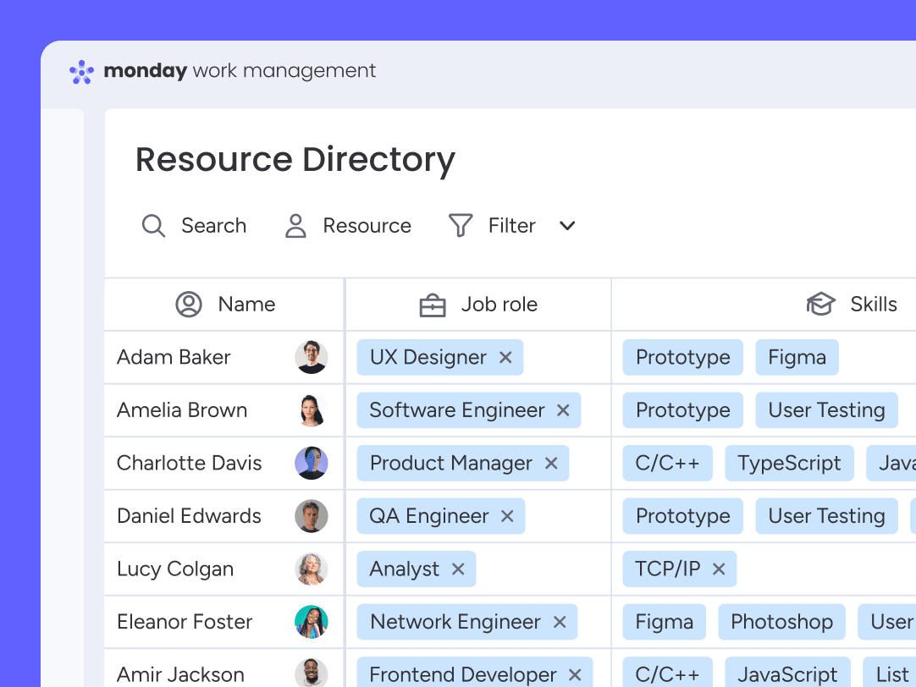The width and height of the screenshot is (916, 687).
Task: Click the monday logo icon
Action: (81, 72)
